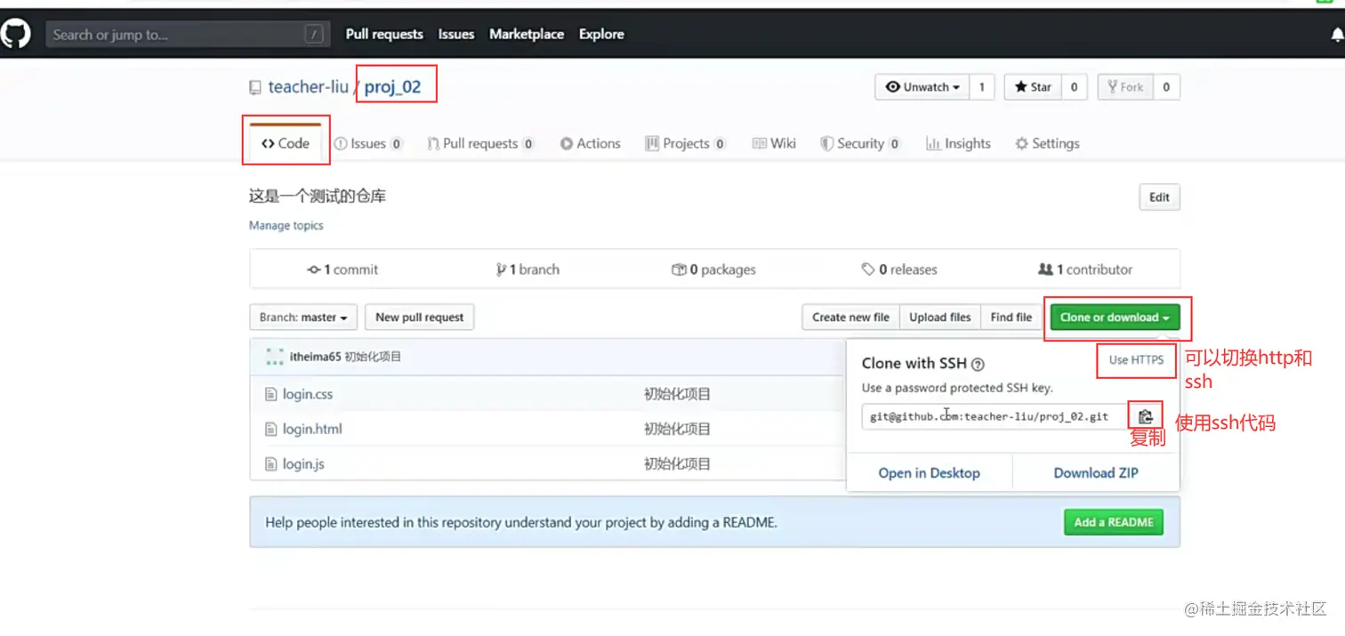
Task: Switch to the Settings tab
Action: click(1047, 143)
